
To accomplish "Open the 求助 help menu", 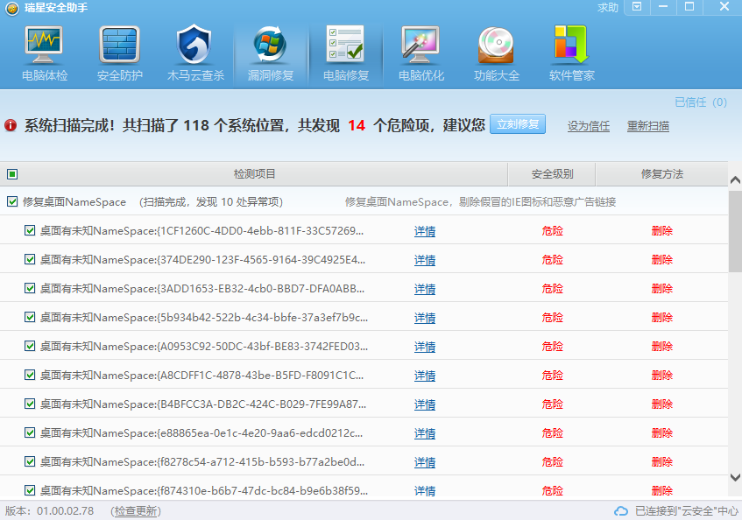I will pos(608,7).
